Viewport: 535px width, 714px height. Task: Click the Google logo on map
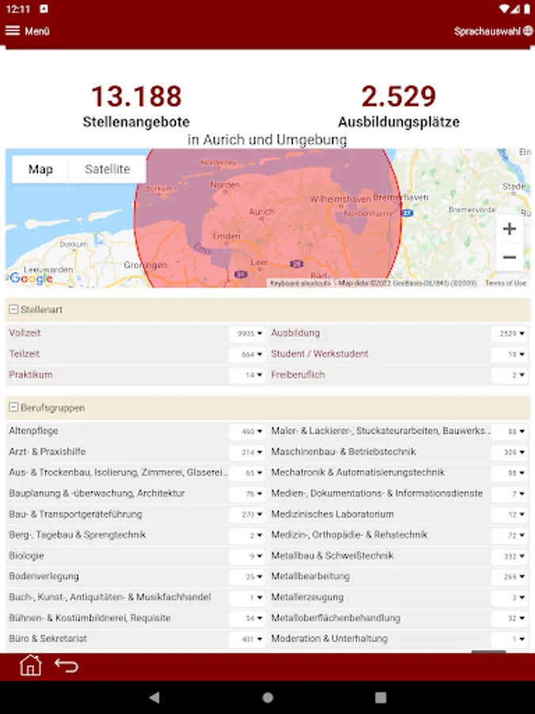(31, 278)
